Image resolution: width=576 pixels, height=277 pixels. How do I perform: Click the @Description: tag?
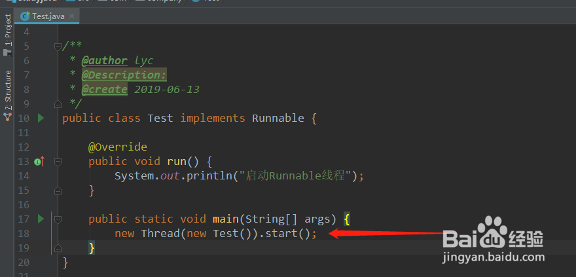click(124, 75)
